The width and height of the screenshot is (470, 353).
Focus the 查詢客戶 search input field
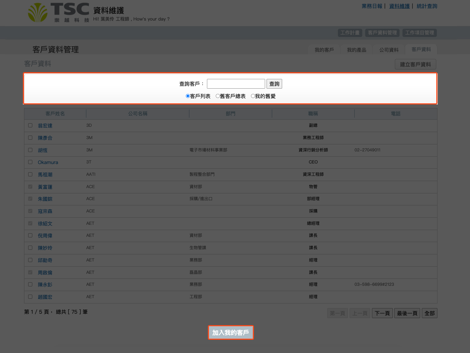236,84
